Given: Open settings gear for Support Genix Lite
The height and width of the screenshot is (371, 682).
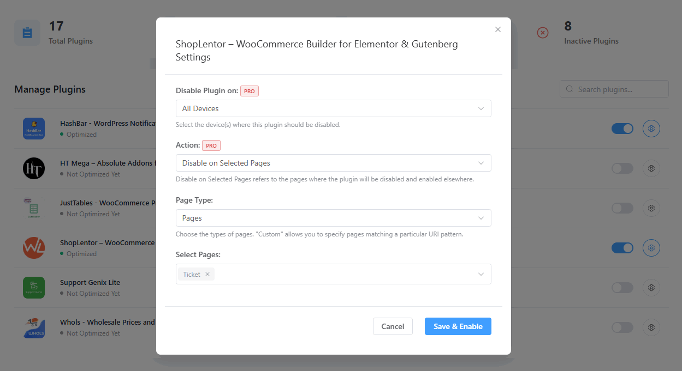Looking at the screenshot, I should point(651,288).
